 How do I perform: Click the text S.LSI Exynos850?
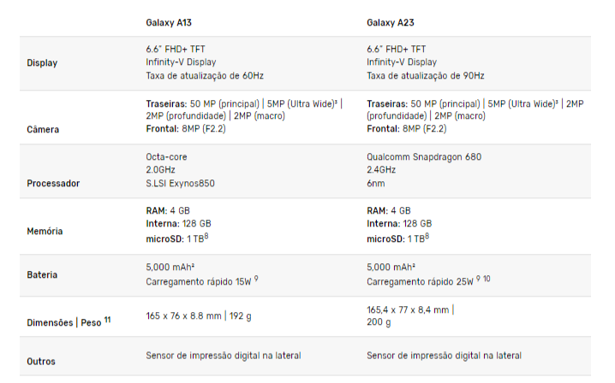(180, 183)
